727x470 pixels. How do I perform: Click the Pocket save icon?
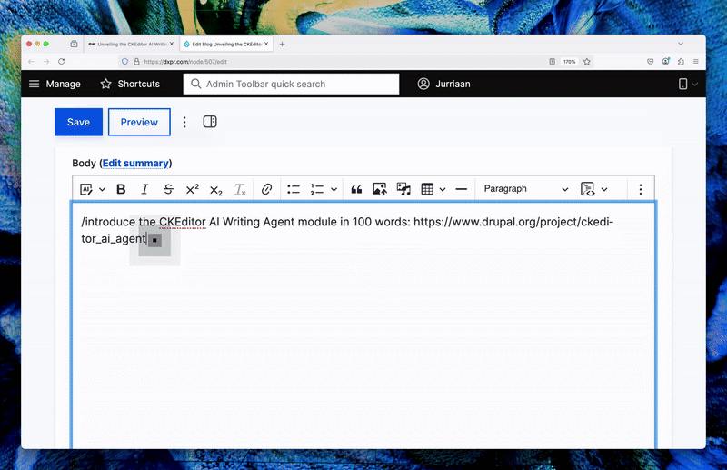click(x=651, y=61)
